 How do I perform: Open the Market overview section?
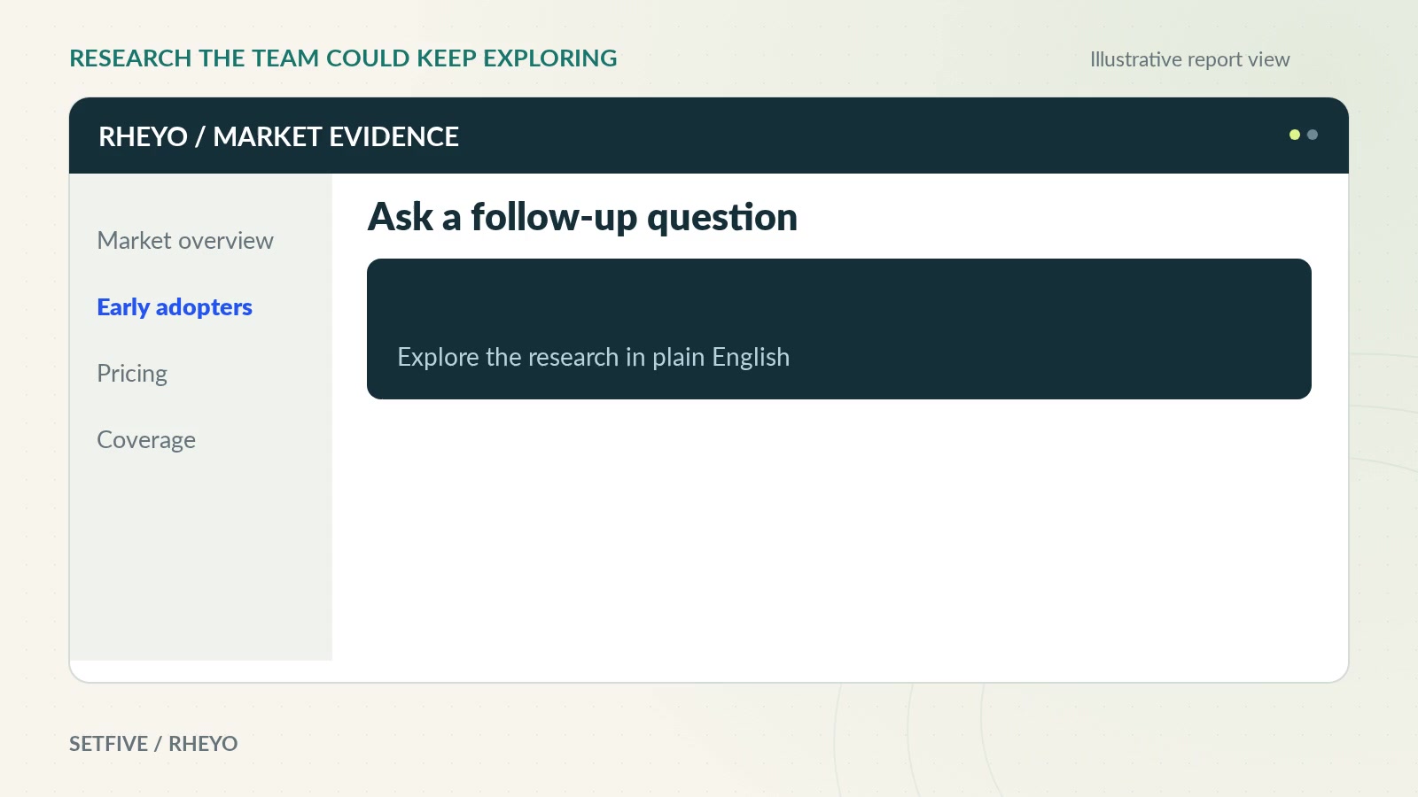(x=185, y=241)
